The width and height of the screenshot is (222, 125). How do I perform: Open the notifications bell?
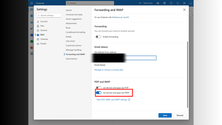178,3
